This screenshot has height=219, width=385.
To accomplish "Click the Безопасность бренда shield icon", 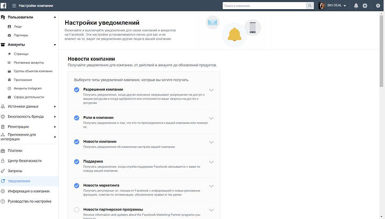I will 3,117.
